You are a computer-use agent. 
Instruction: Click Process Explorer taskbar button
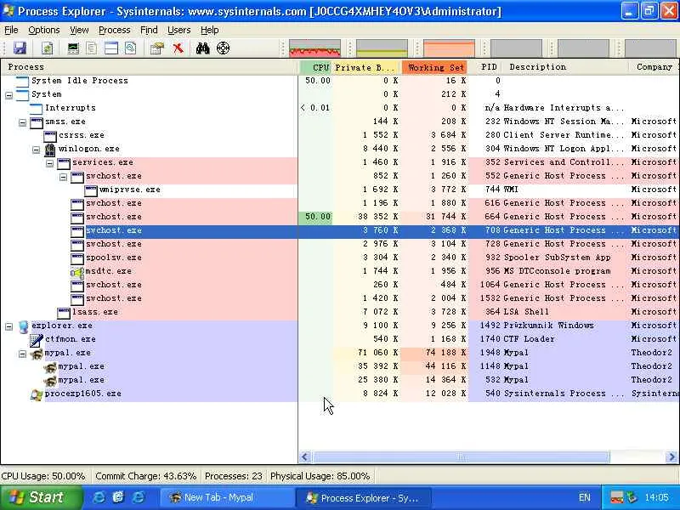(364, 497)
